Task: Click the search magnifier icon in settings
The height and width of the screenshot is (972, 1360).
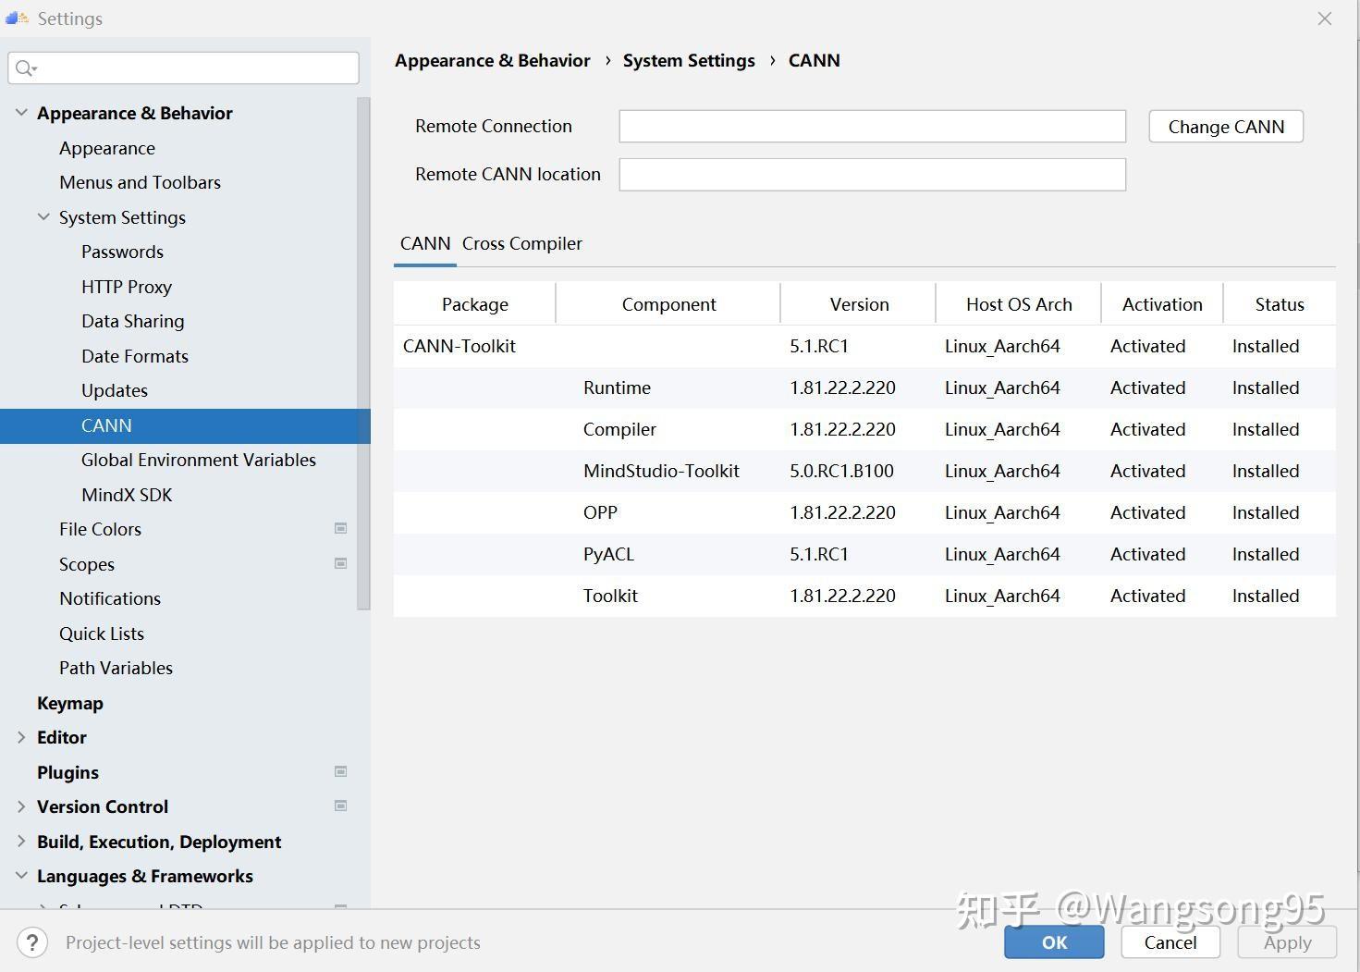Action: tap(25, 68)
